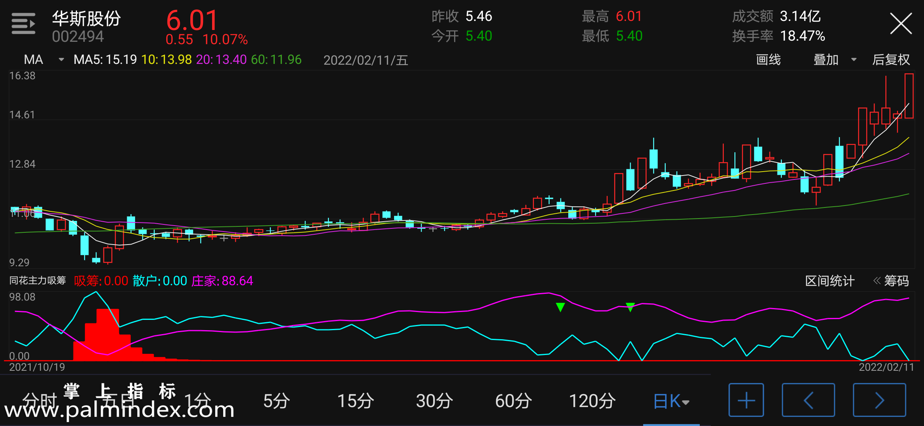This screenshot has width=924, height=426.
Task: Click the 换手率 18.47% value
Action: (779, 36)
